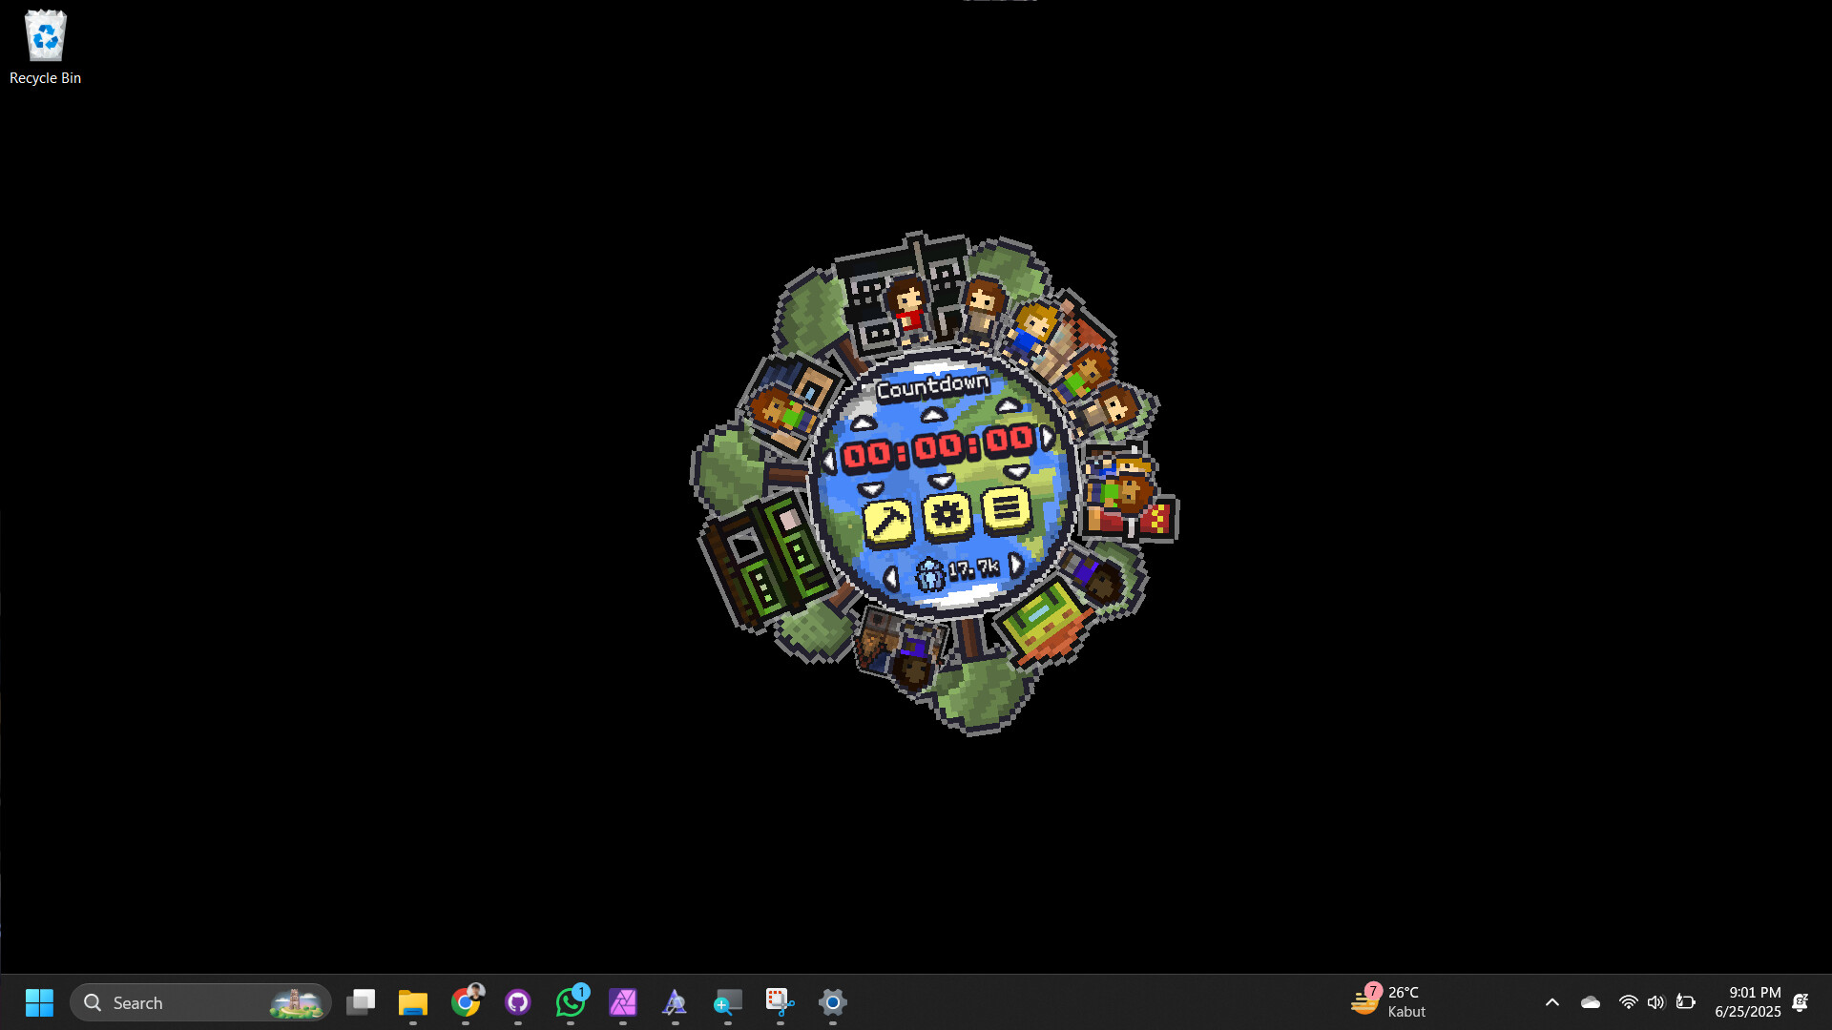Screen dimensions: 1832x1030
Task: Open Google Chrome from taskbar
Action: [466, 1002]
